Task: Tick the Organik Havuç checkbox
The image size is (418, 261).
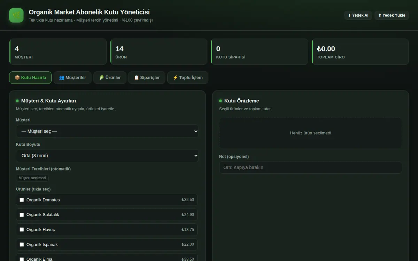Action: pyautogui.click(x=22, y=230)
